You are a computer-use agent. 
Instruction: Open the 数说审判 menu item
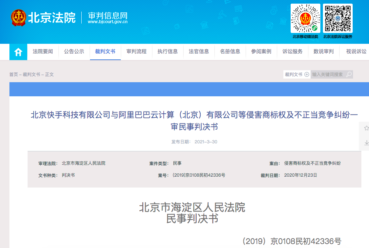pyautogui.click(x=324, y=51)
